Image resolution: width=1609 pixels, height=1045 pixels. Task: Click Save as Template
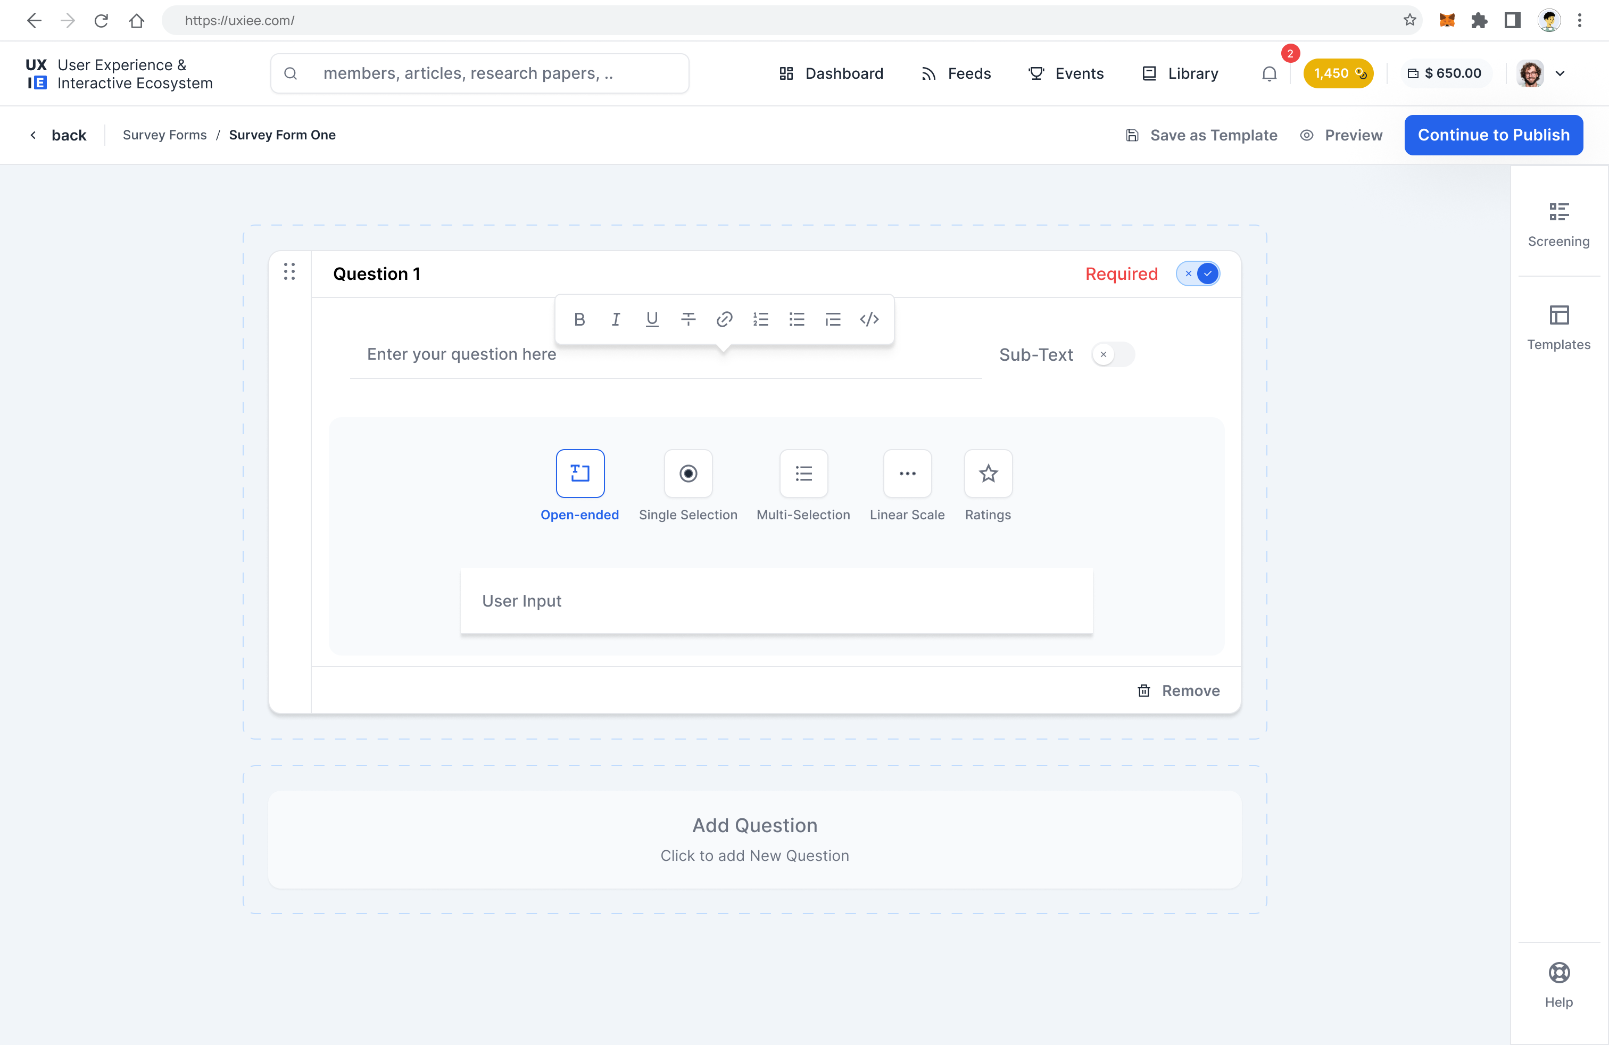click(1201, 135)
